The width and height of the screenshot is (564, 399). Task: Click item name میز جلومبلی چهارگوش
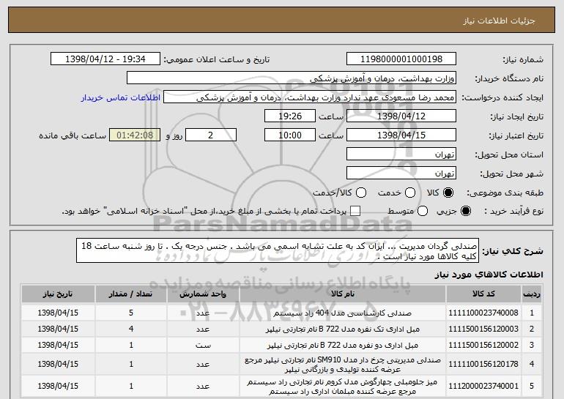coord(343,387)
